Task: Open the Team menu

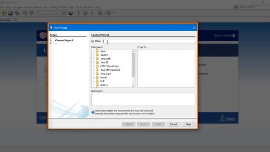Action: click(71, 8)
